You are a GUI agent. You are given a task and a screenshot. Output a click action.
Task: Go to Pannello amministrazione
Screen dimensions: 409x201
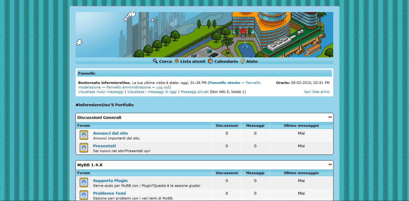[128, 87]
